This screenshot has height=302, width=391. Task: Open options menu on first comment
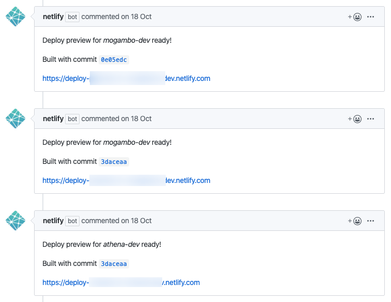pos(370,17)
